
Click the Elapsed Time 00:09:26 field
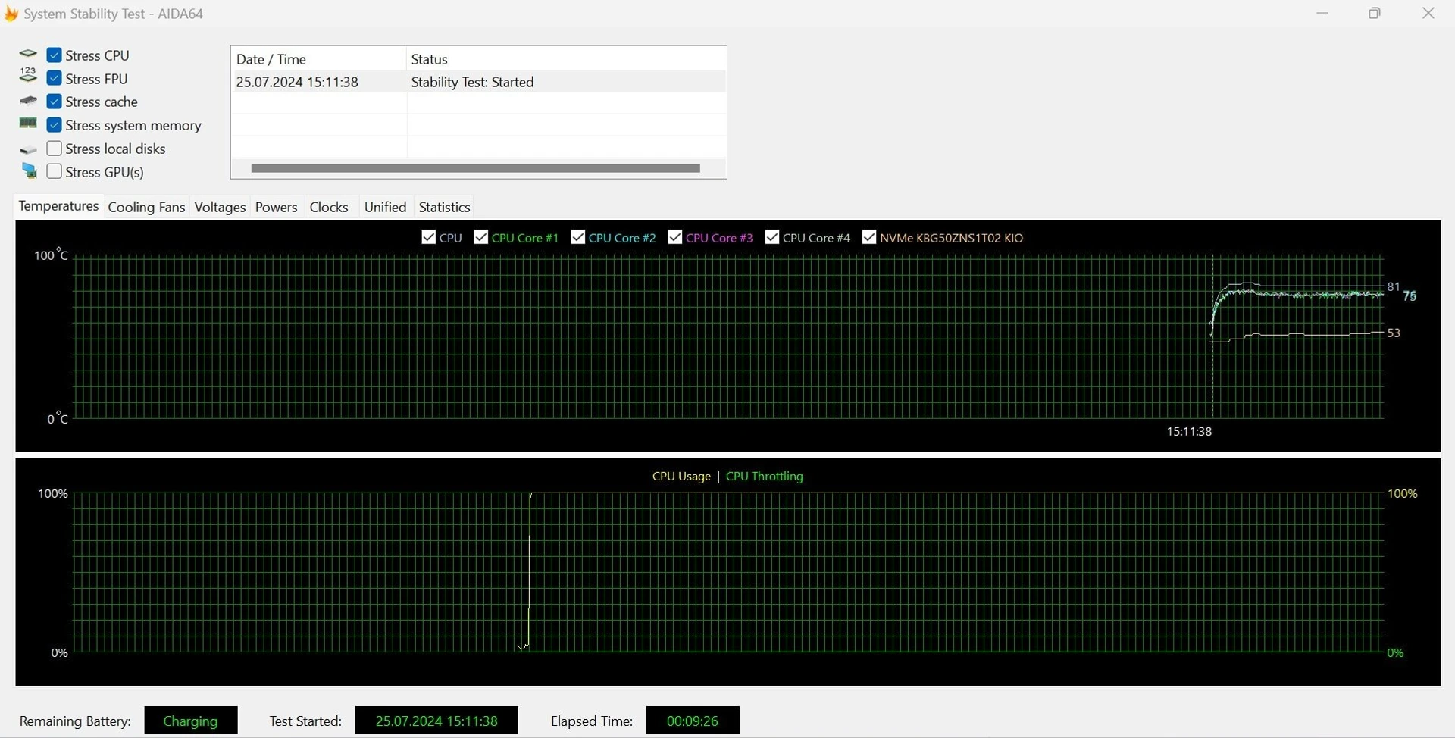[x=693, y=721]
